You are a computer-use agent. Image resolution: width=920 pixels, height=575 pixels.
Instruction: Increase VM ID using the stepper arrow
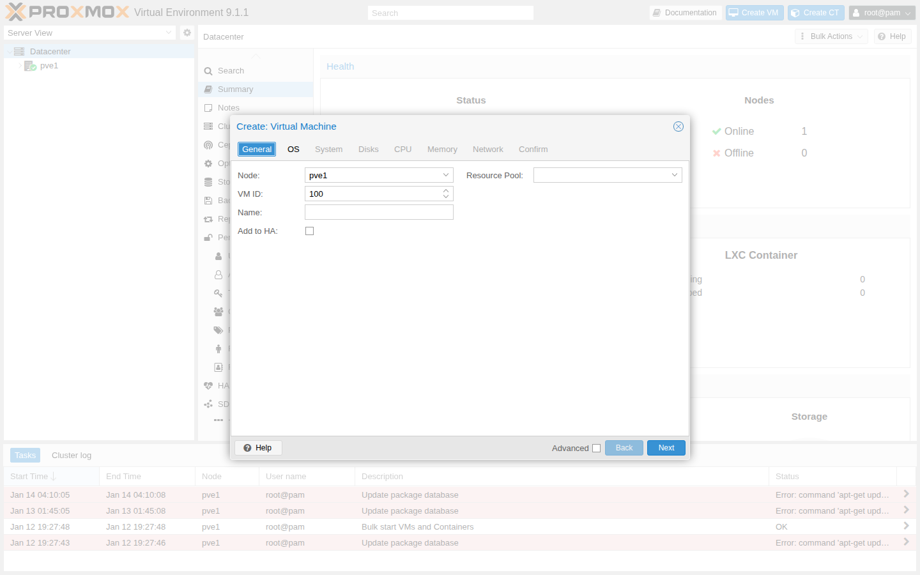(x=445, y=190)
